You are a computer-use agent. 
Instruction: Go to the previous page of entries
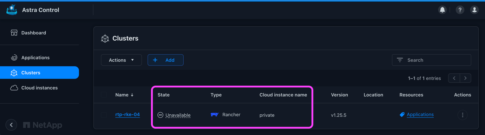(454, 78)
